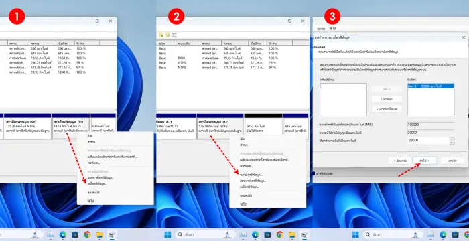Click the Remove All button in wizard

[387, 109]
